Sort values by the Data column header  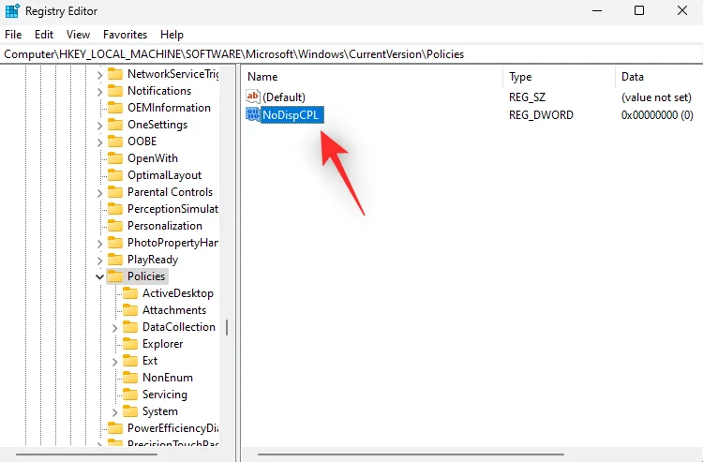(x=659, y=77)
